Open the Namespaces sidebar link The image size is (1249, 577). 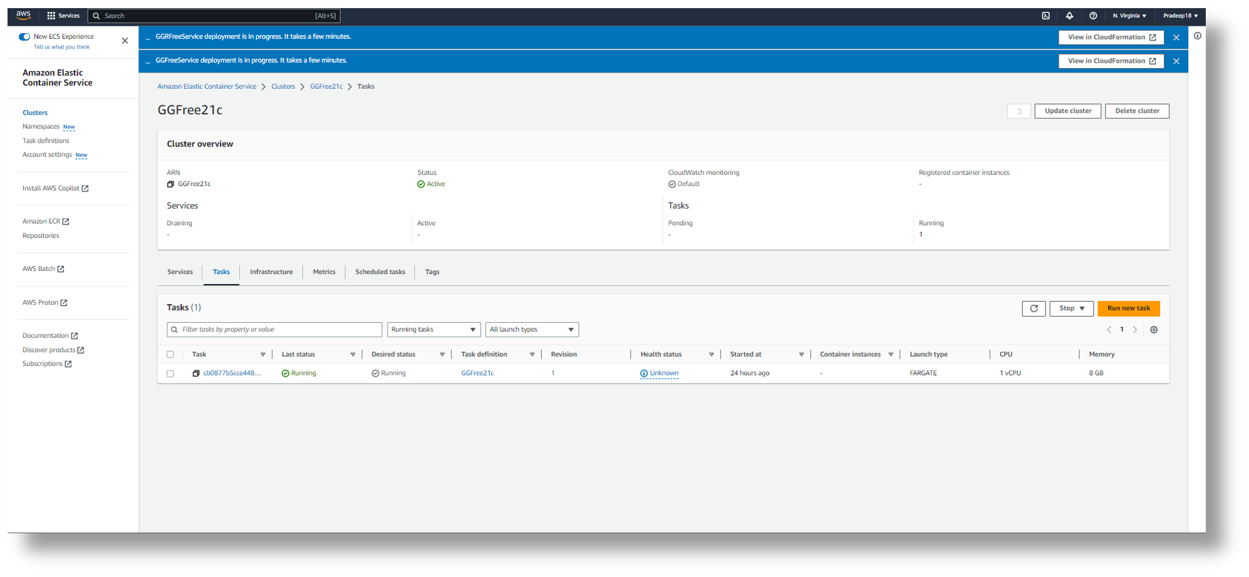[x=41, y=127]
